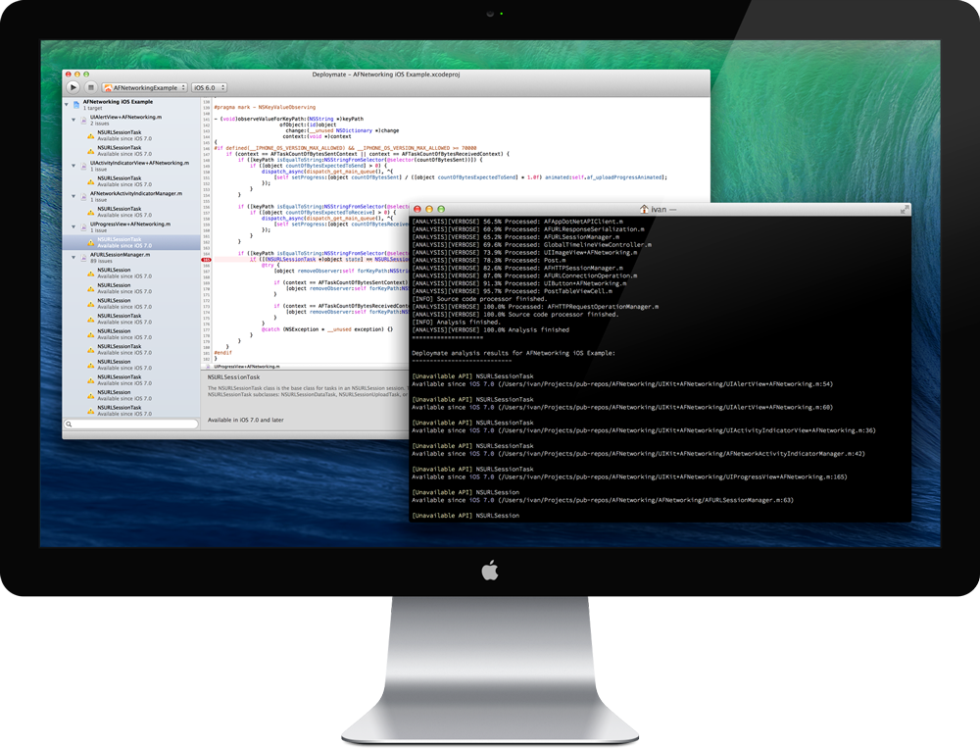Click the UIActivityIndicatorView+AFNetworking.m file icon
This screenshot has width=980, height=749.
click(83, 166)
